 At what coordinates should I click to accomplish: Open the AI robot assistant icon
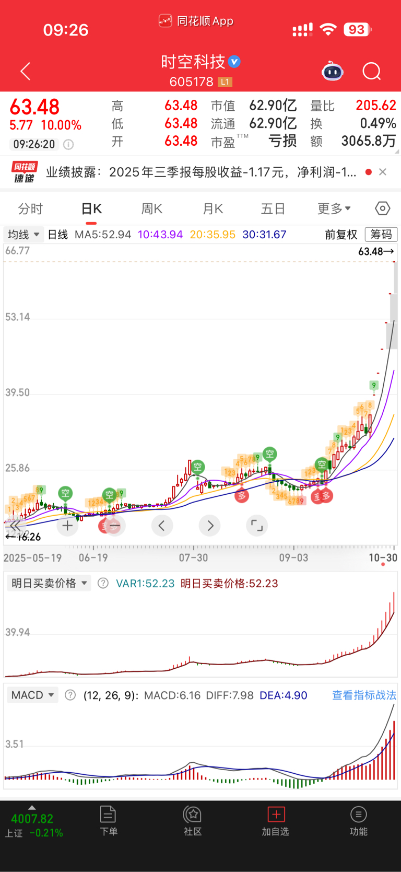click(333, 71)
